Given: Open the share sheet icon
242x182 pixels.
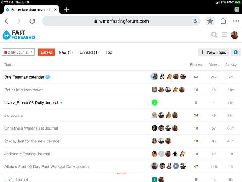Looking at the screenshot, I should tap(223, 21).
